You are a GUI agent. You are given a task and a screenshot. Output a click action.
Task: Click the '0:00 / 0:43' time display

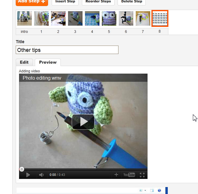point(57,175)
